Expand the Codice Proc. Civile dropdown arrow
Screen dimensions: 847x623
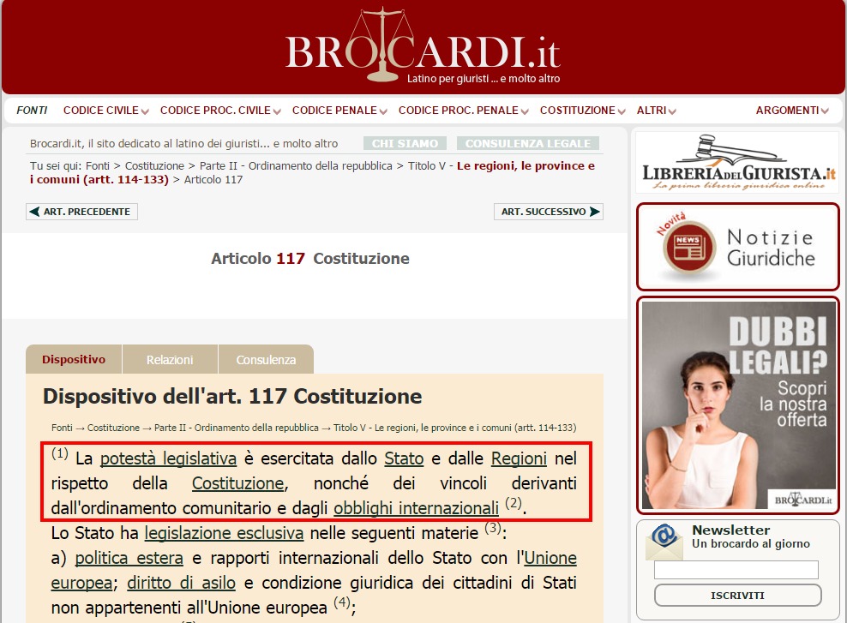(x=277, y=111)
